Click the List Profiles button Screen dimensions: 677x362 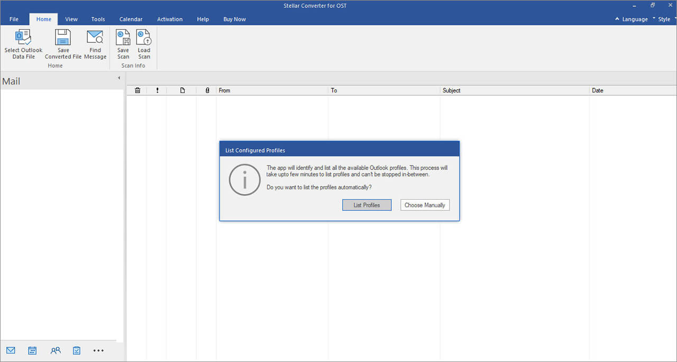point(367,205)
